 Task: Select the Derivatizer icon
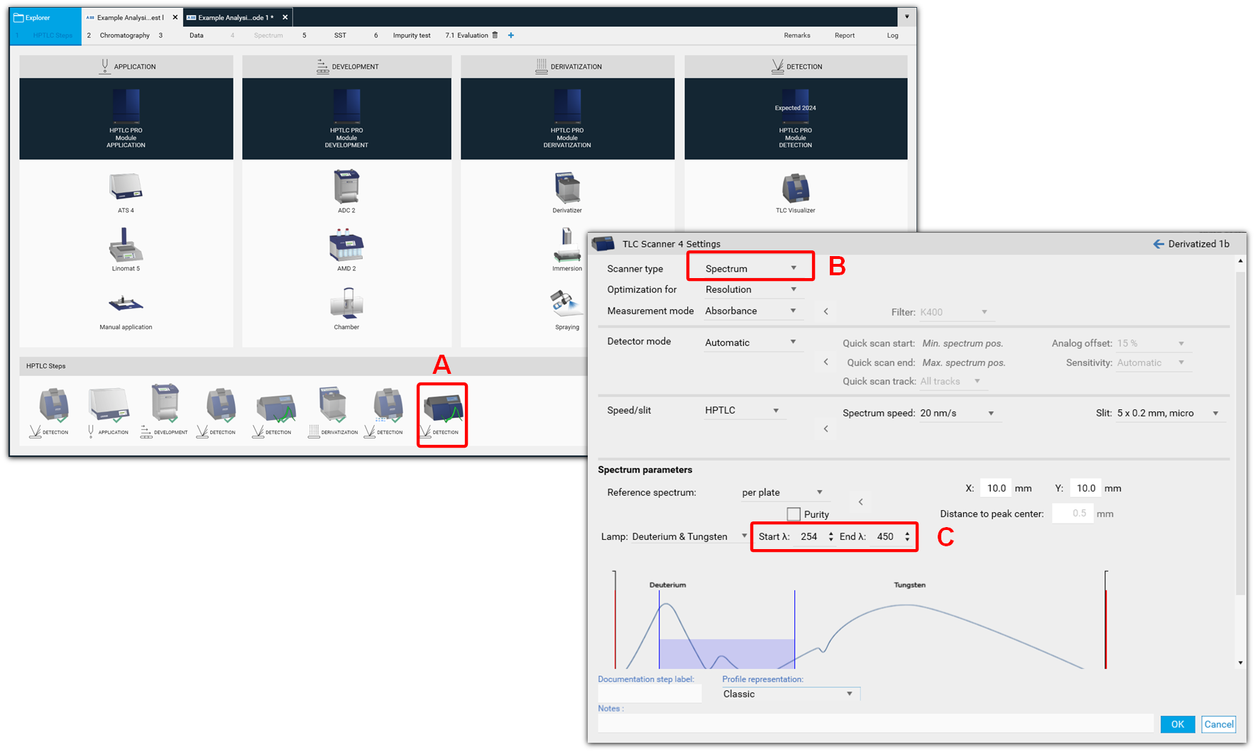567,187
